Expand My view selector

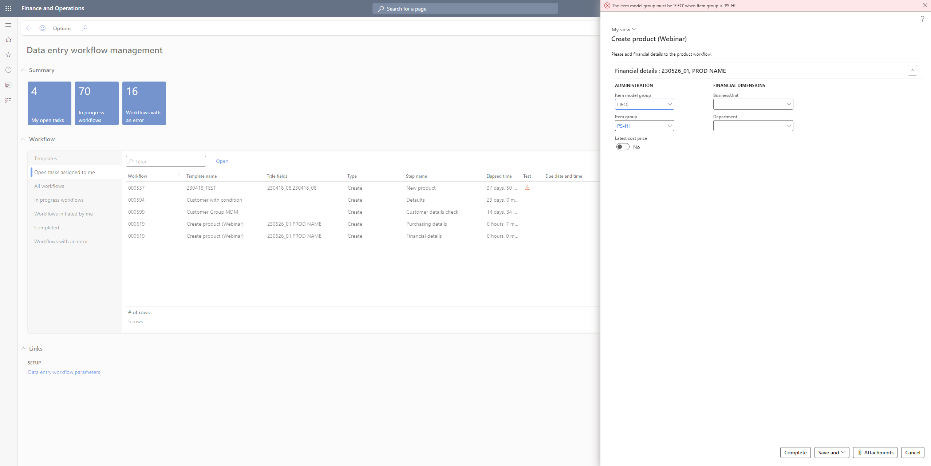624,29
